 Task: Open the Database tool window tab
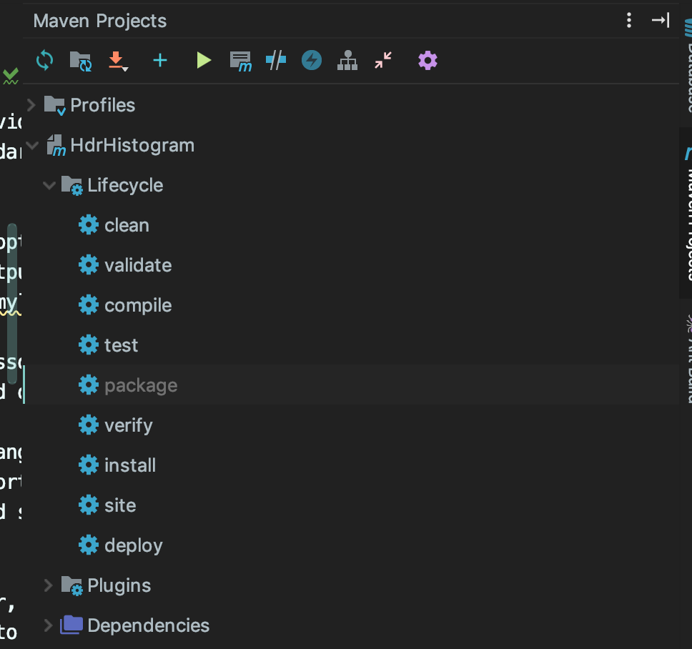click(x=687, y=65)
